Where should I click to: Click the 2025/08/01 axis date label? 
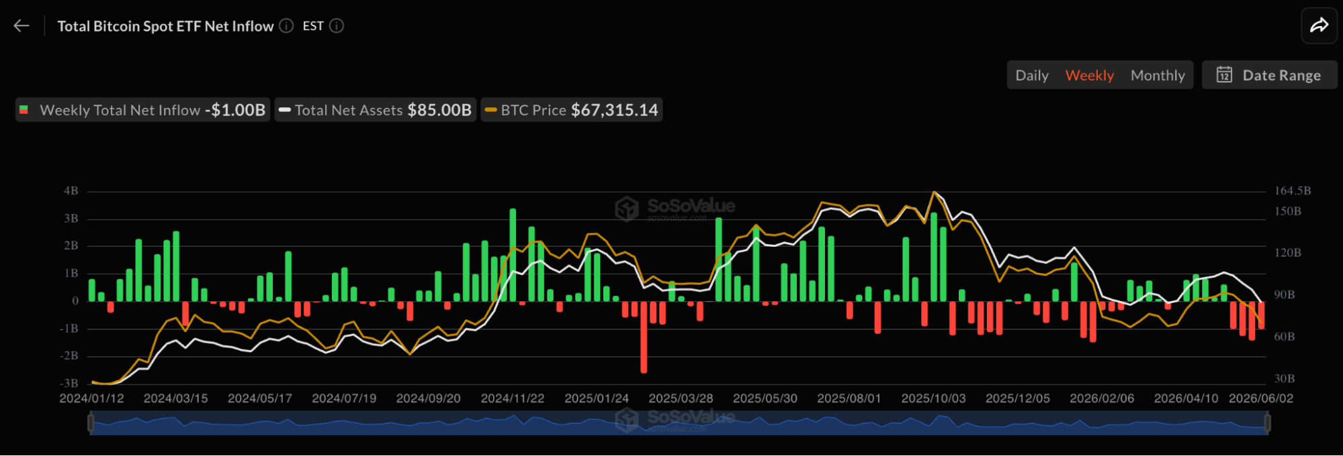[x=849, y=398]
